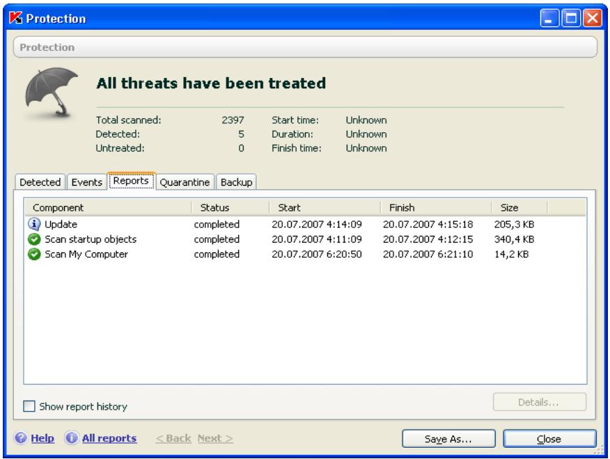Click start time 20.07.2007 4:14:09
The height and width of the screenshot is (459, 610).
point(317,224)
